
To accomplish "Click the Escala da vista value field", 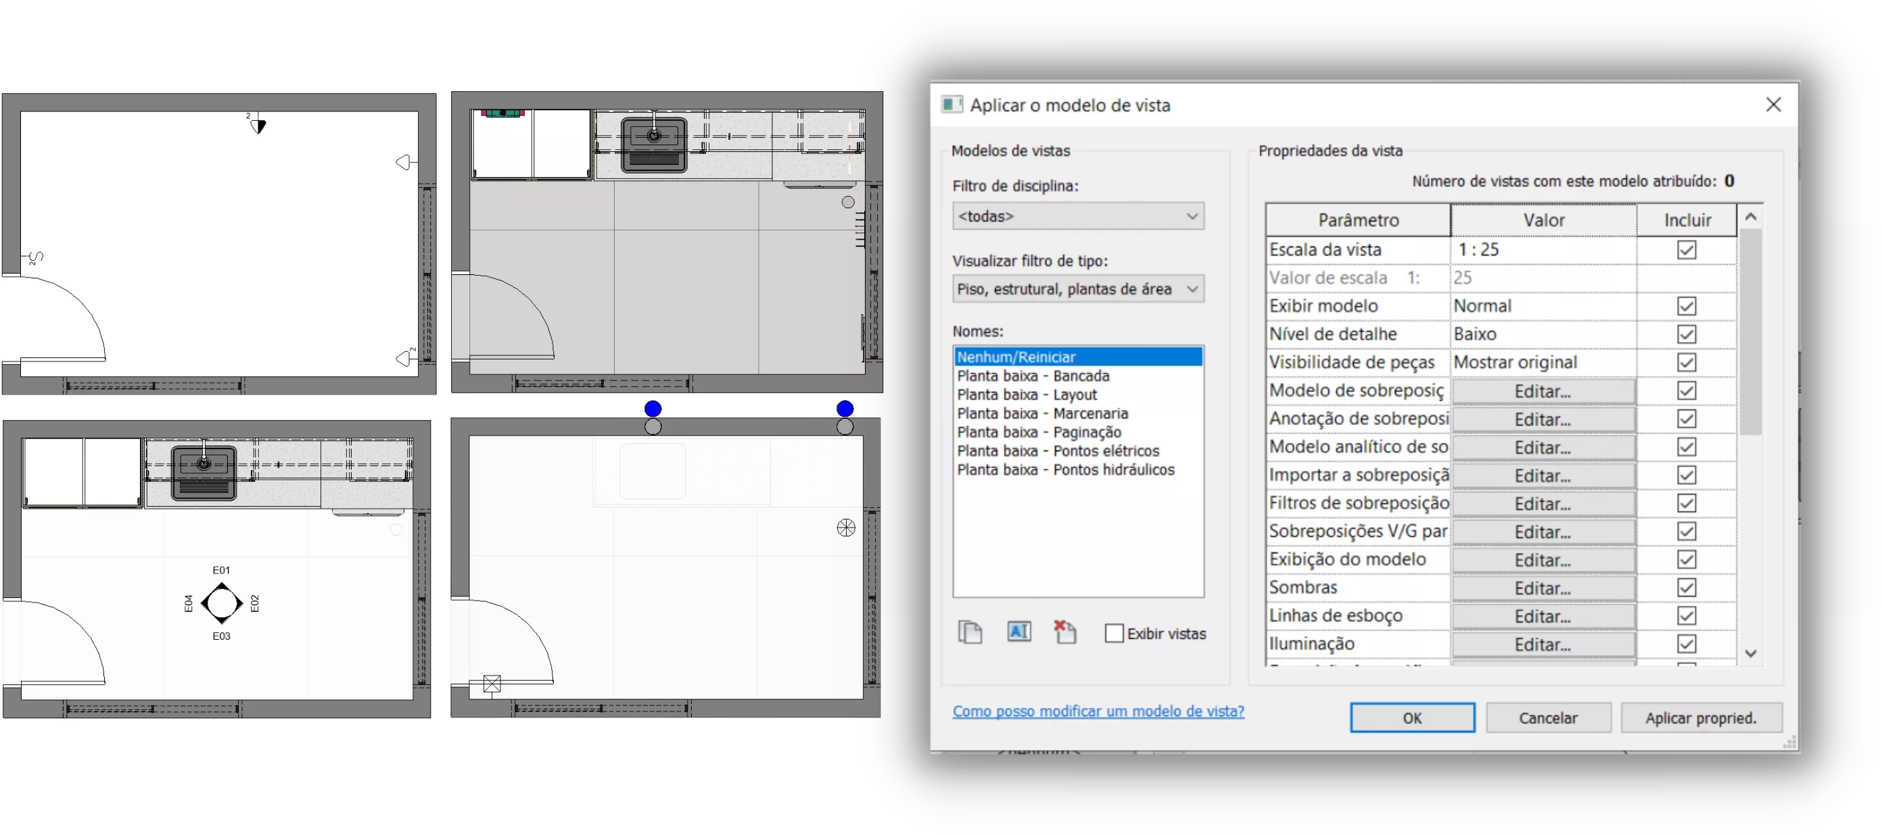I will 1543,250.
